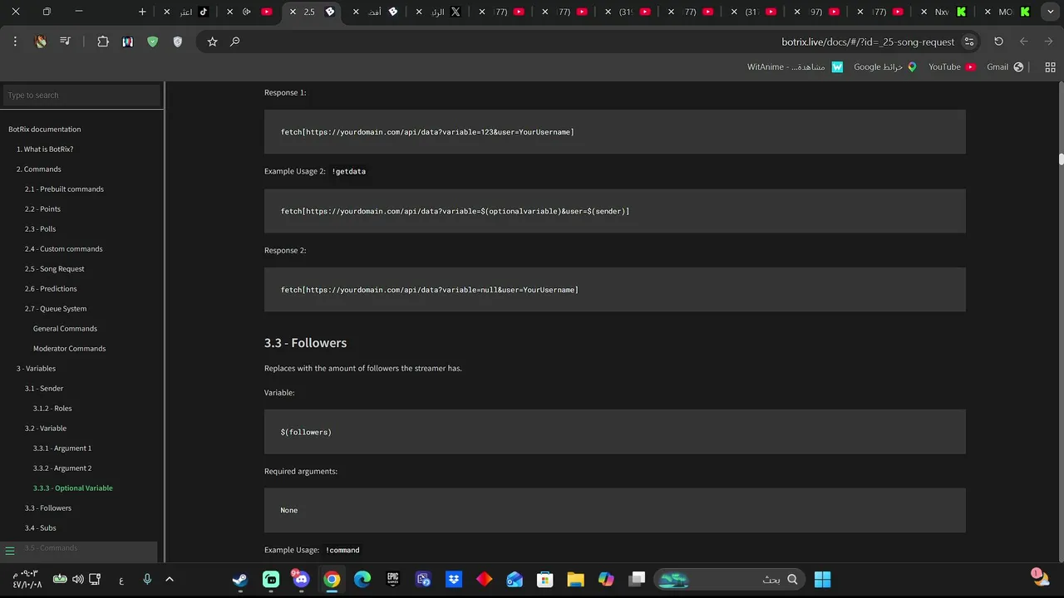
Task: Select 'Moderator Commands' sub-item
Action: click(69, 349)
